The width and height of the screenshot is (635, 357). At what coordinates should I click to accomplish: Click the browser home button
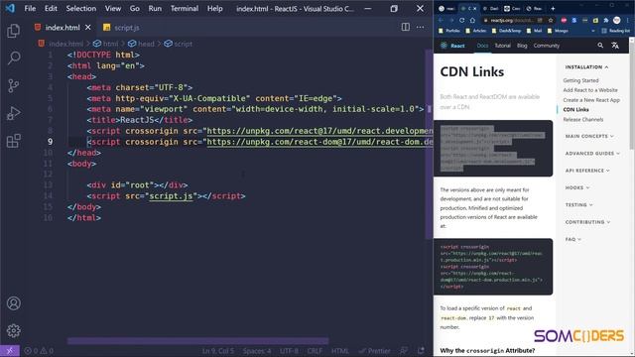pyautogui.click(x=472, y=20)
